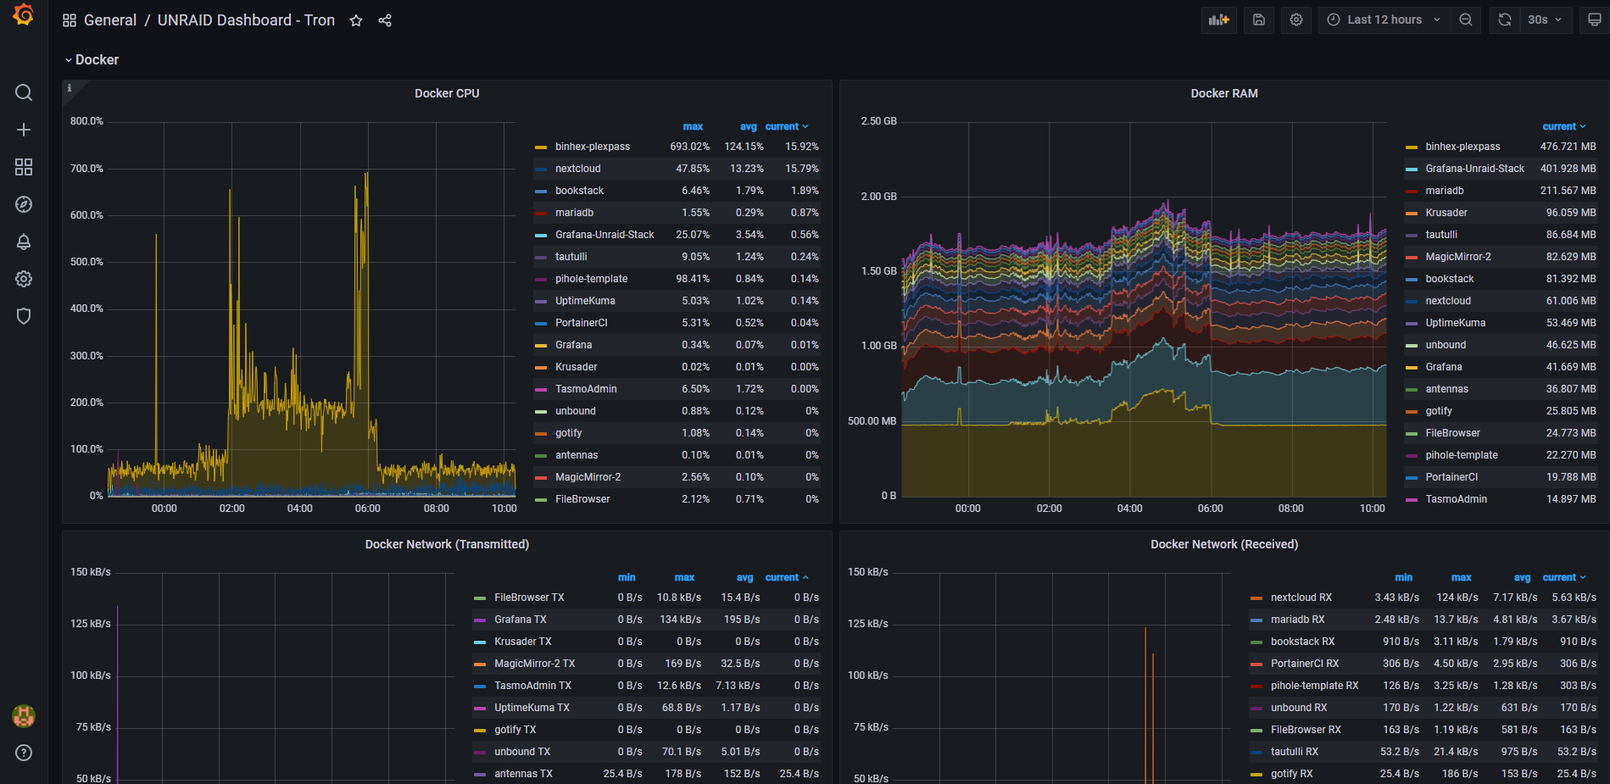This screenshot has width=1610, height=784.
Task: Toggle TasmoAdmin series in Docker CPU legend
Action: tap(586, 389)
